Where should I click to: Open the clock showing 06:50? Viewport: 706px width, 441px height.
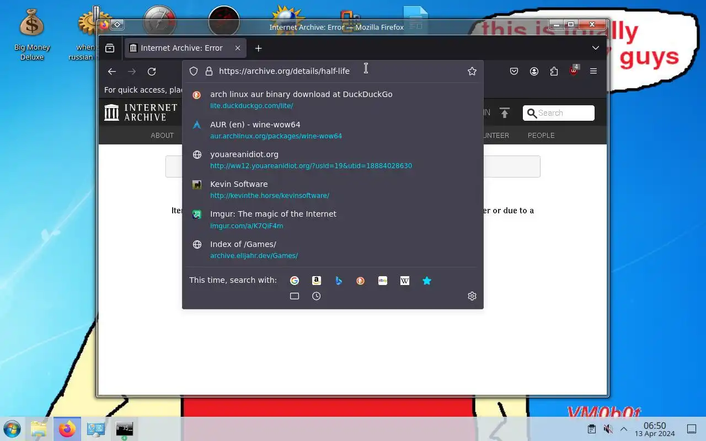(x=655, y=429)
